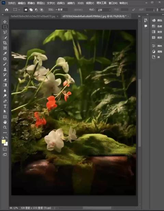Toggle quick mask mode icon
This screenshot has width=164, height=211.
[x=5, y=149]
